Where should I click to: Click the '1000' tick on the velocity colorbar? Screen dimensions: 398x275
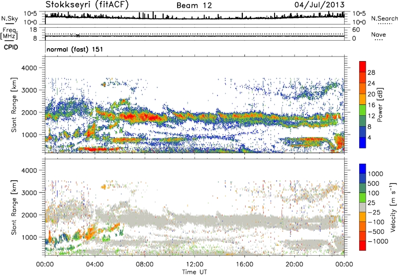coord(376,173)
